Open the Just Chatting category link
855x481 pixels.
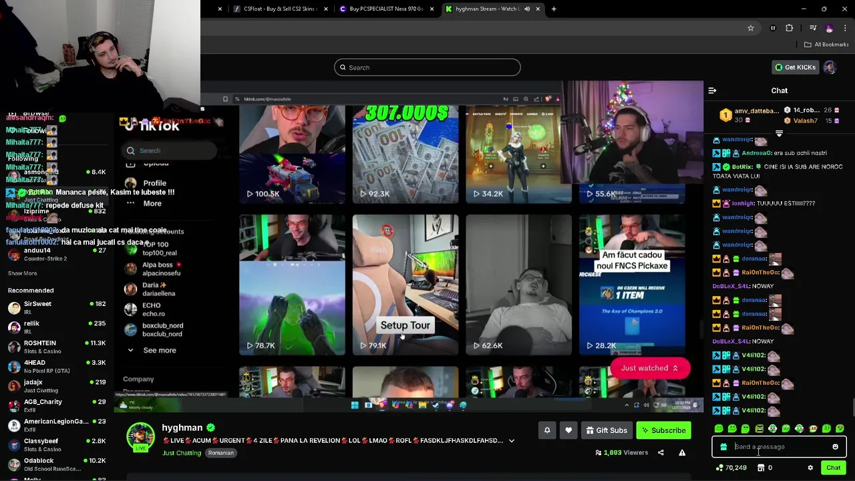pyautogui.click(x=182, y=453)
